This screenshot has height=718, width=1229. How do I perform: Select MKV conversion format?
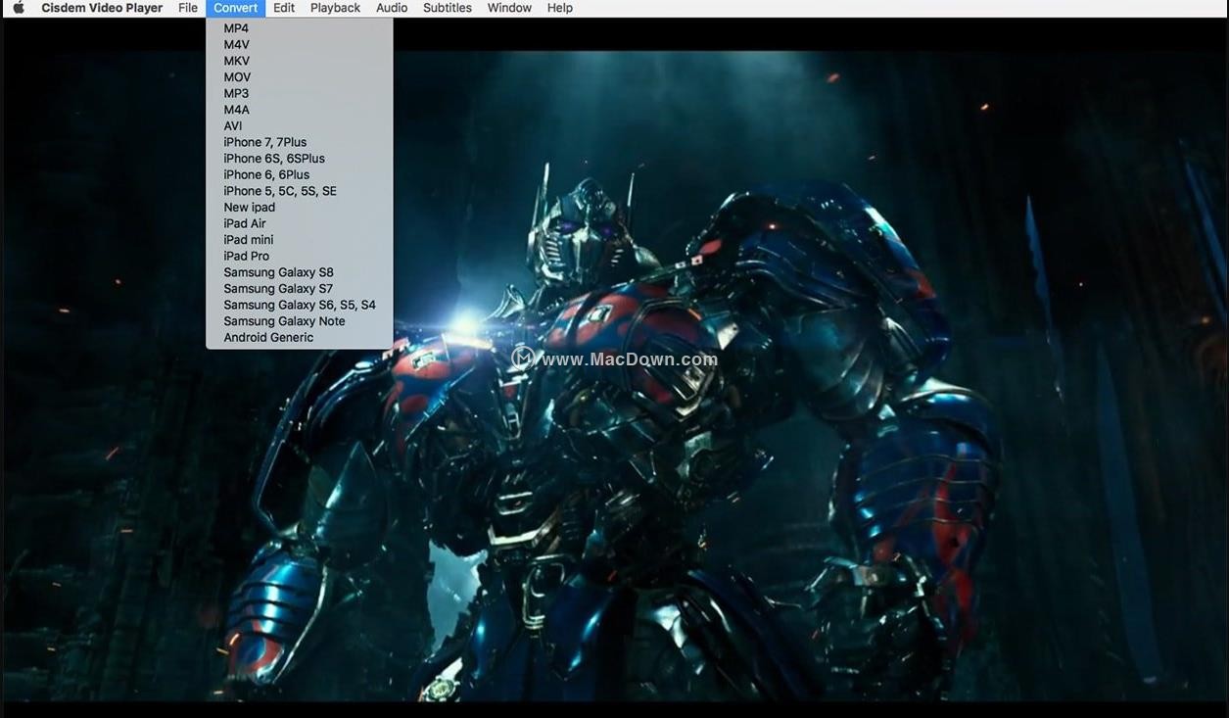click(236, 61)
